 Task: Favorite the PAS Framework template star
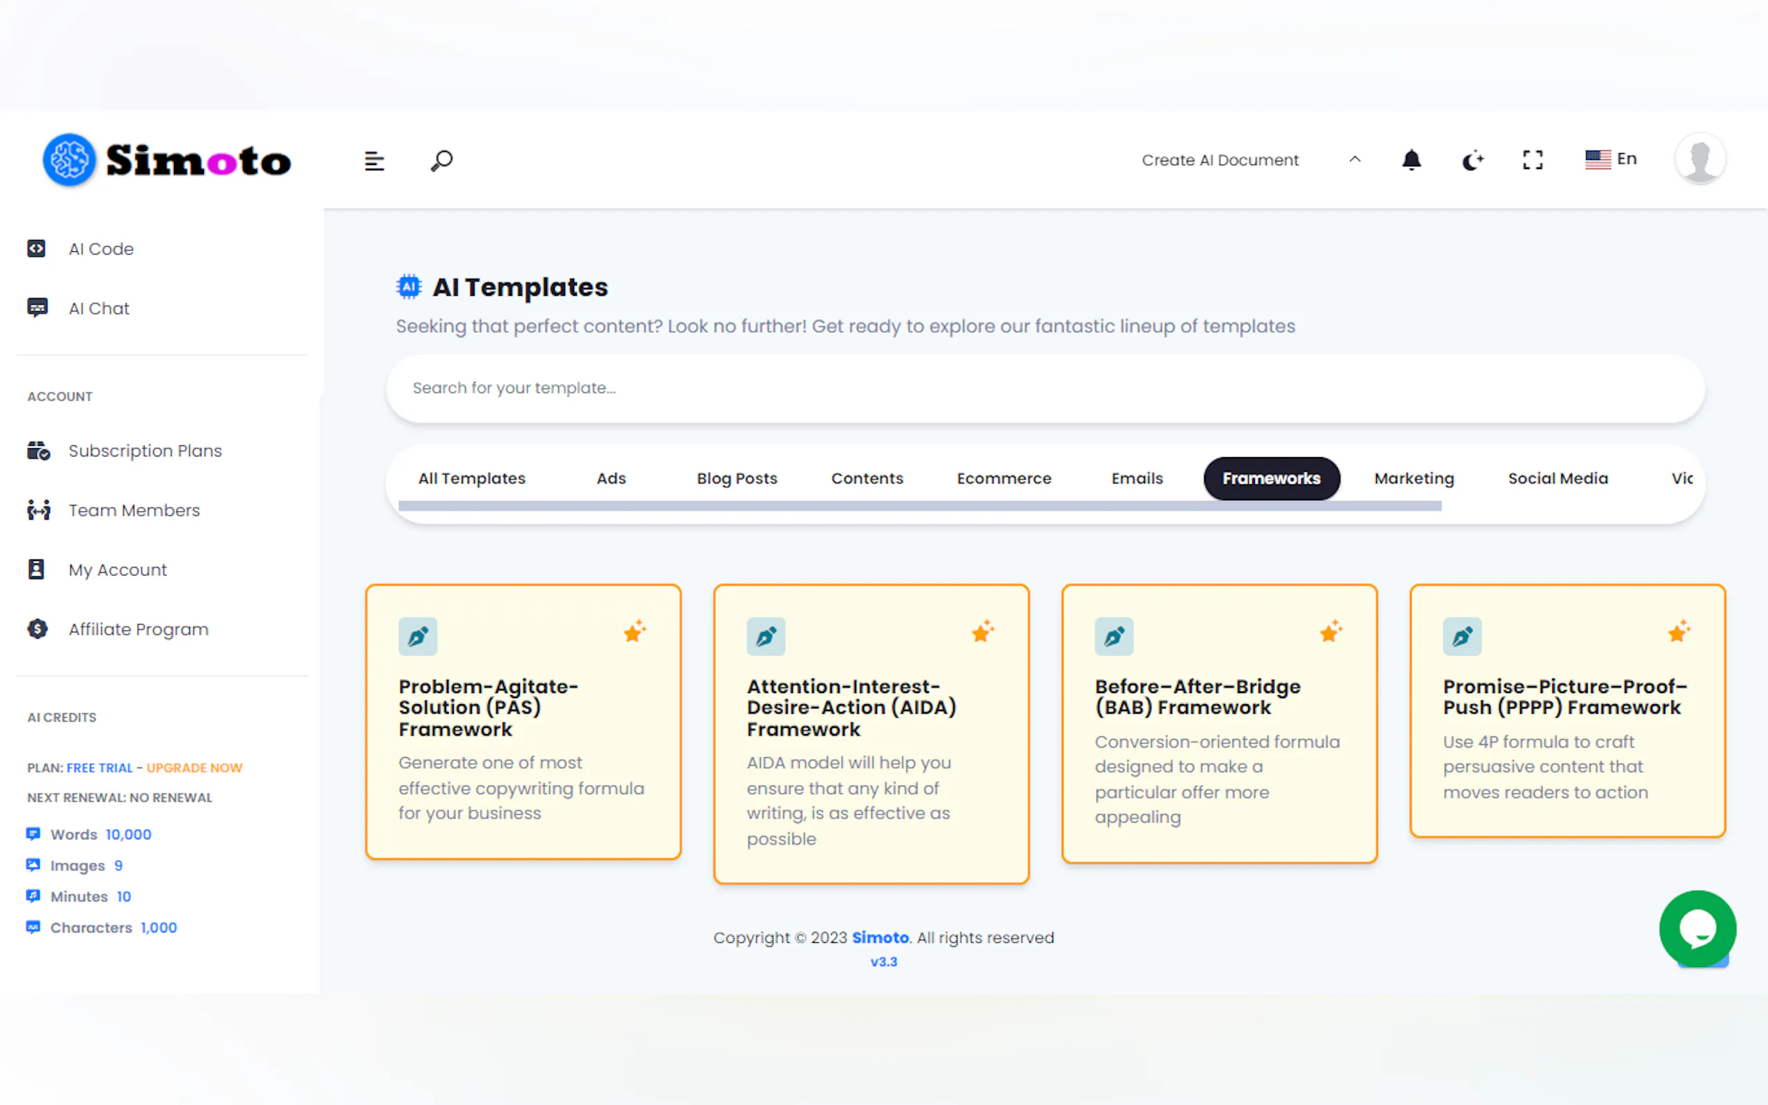634,631
